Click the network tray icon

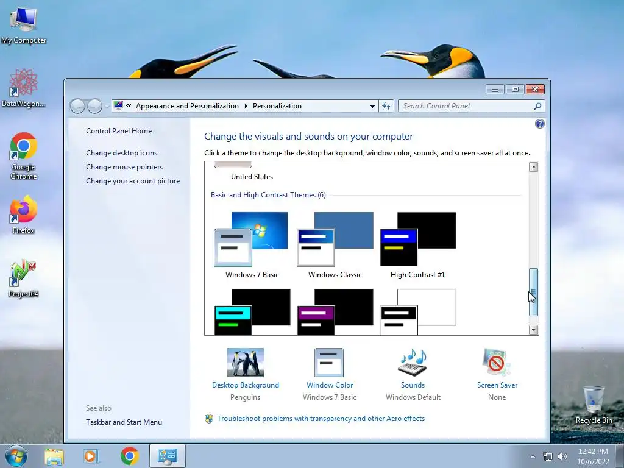(x=548, y=457)
